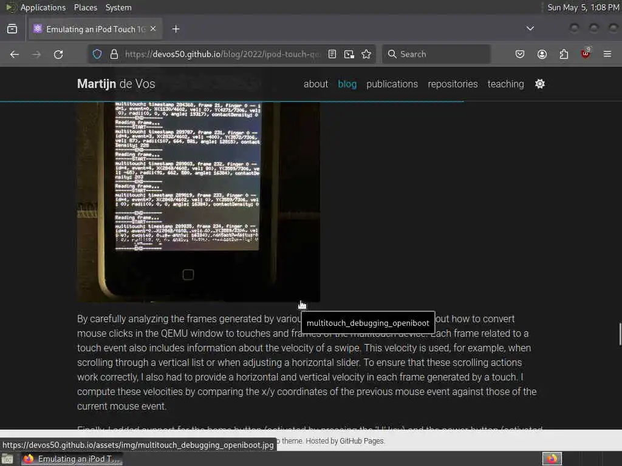Screen dimensions: 622x466
Task: Focus the Search box in toolbar
Action: pyautogui.click(x=436, y=54)
